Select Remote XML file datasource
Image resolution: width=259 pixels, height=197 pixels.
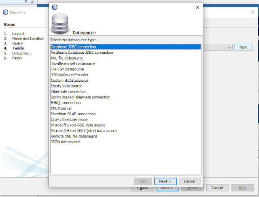pyautogui.click(x=126, y=136)
